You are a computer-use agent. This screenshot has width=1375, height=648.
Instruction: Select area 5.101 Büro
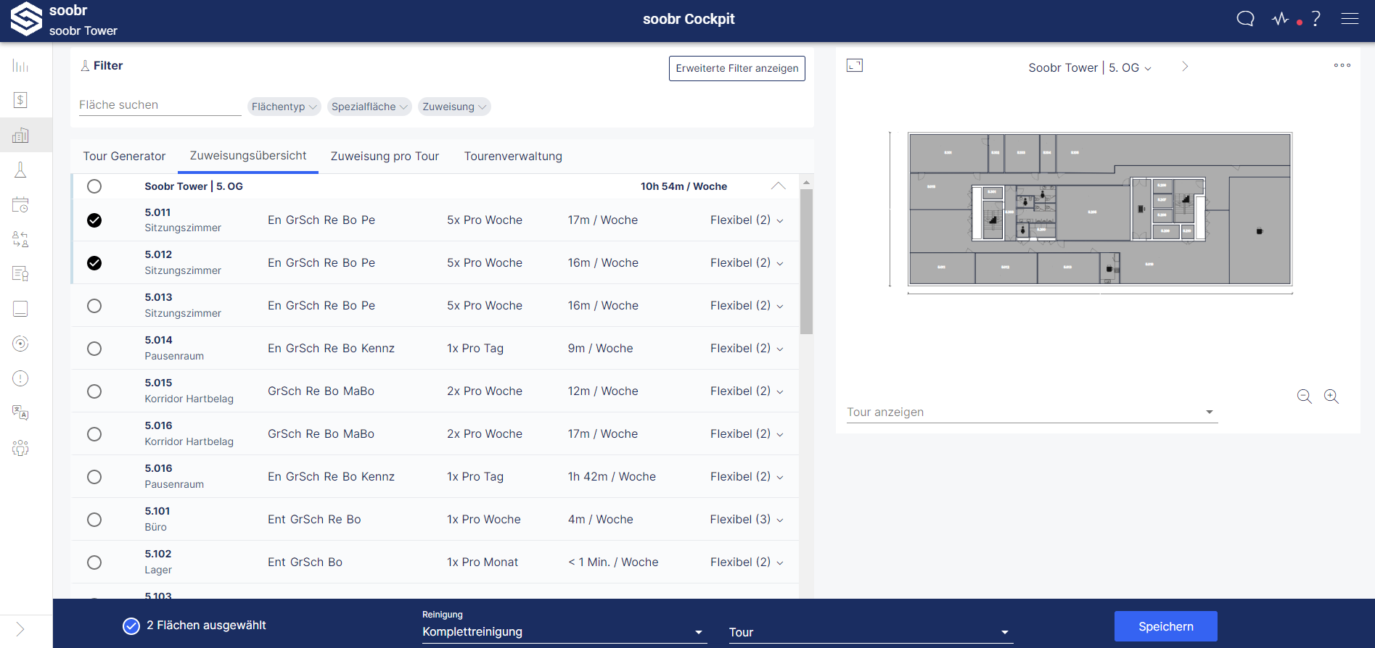pos(94,520)
